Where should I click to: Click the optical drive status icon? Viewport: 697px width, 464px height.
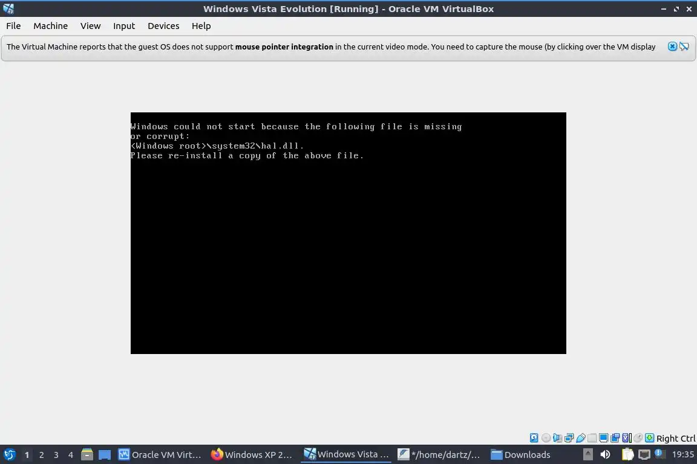click(546, 438)
